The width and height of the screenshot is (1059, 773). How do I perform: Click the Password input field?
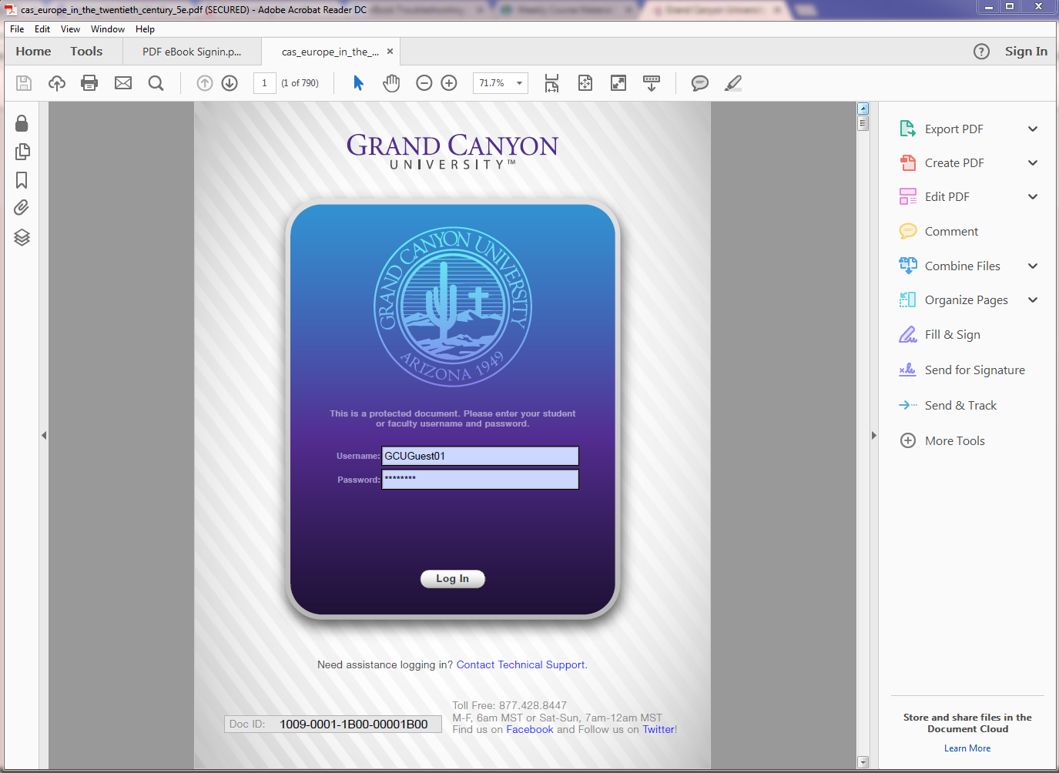[x=481, y=480]
